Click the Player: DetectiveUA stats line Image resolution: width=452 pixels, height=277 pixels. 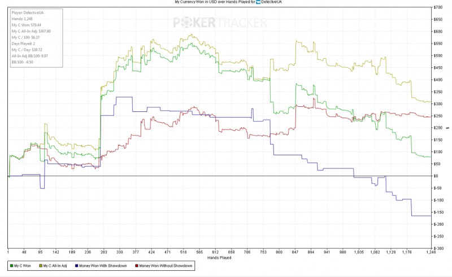pos(28,12)
